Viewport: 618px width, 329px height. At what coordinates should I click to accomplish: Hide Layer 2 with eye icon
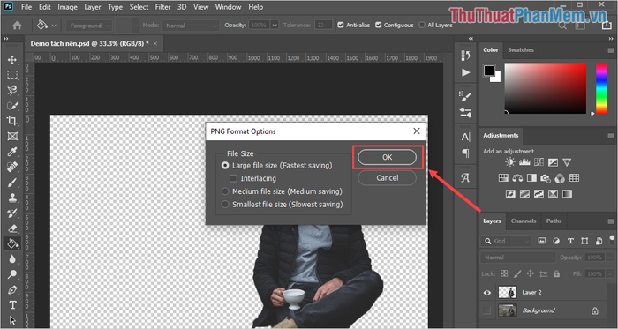pos(487,293)
